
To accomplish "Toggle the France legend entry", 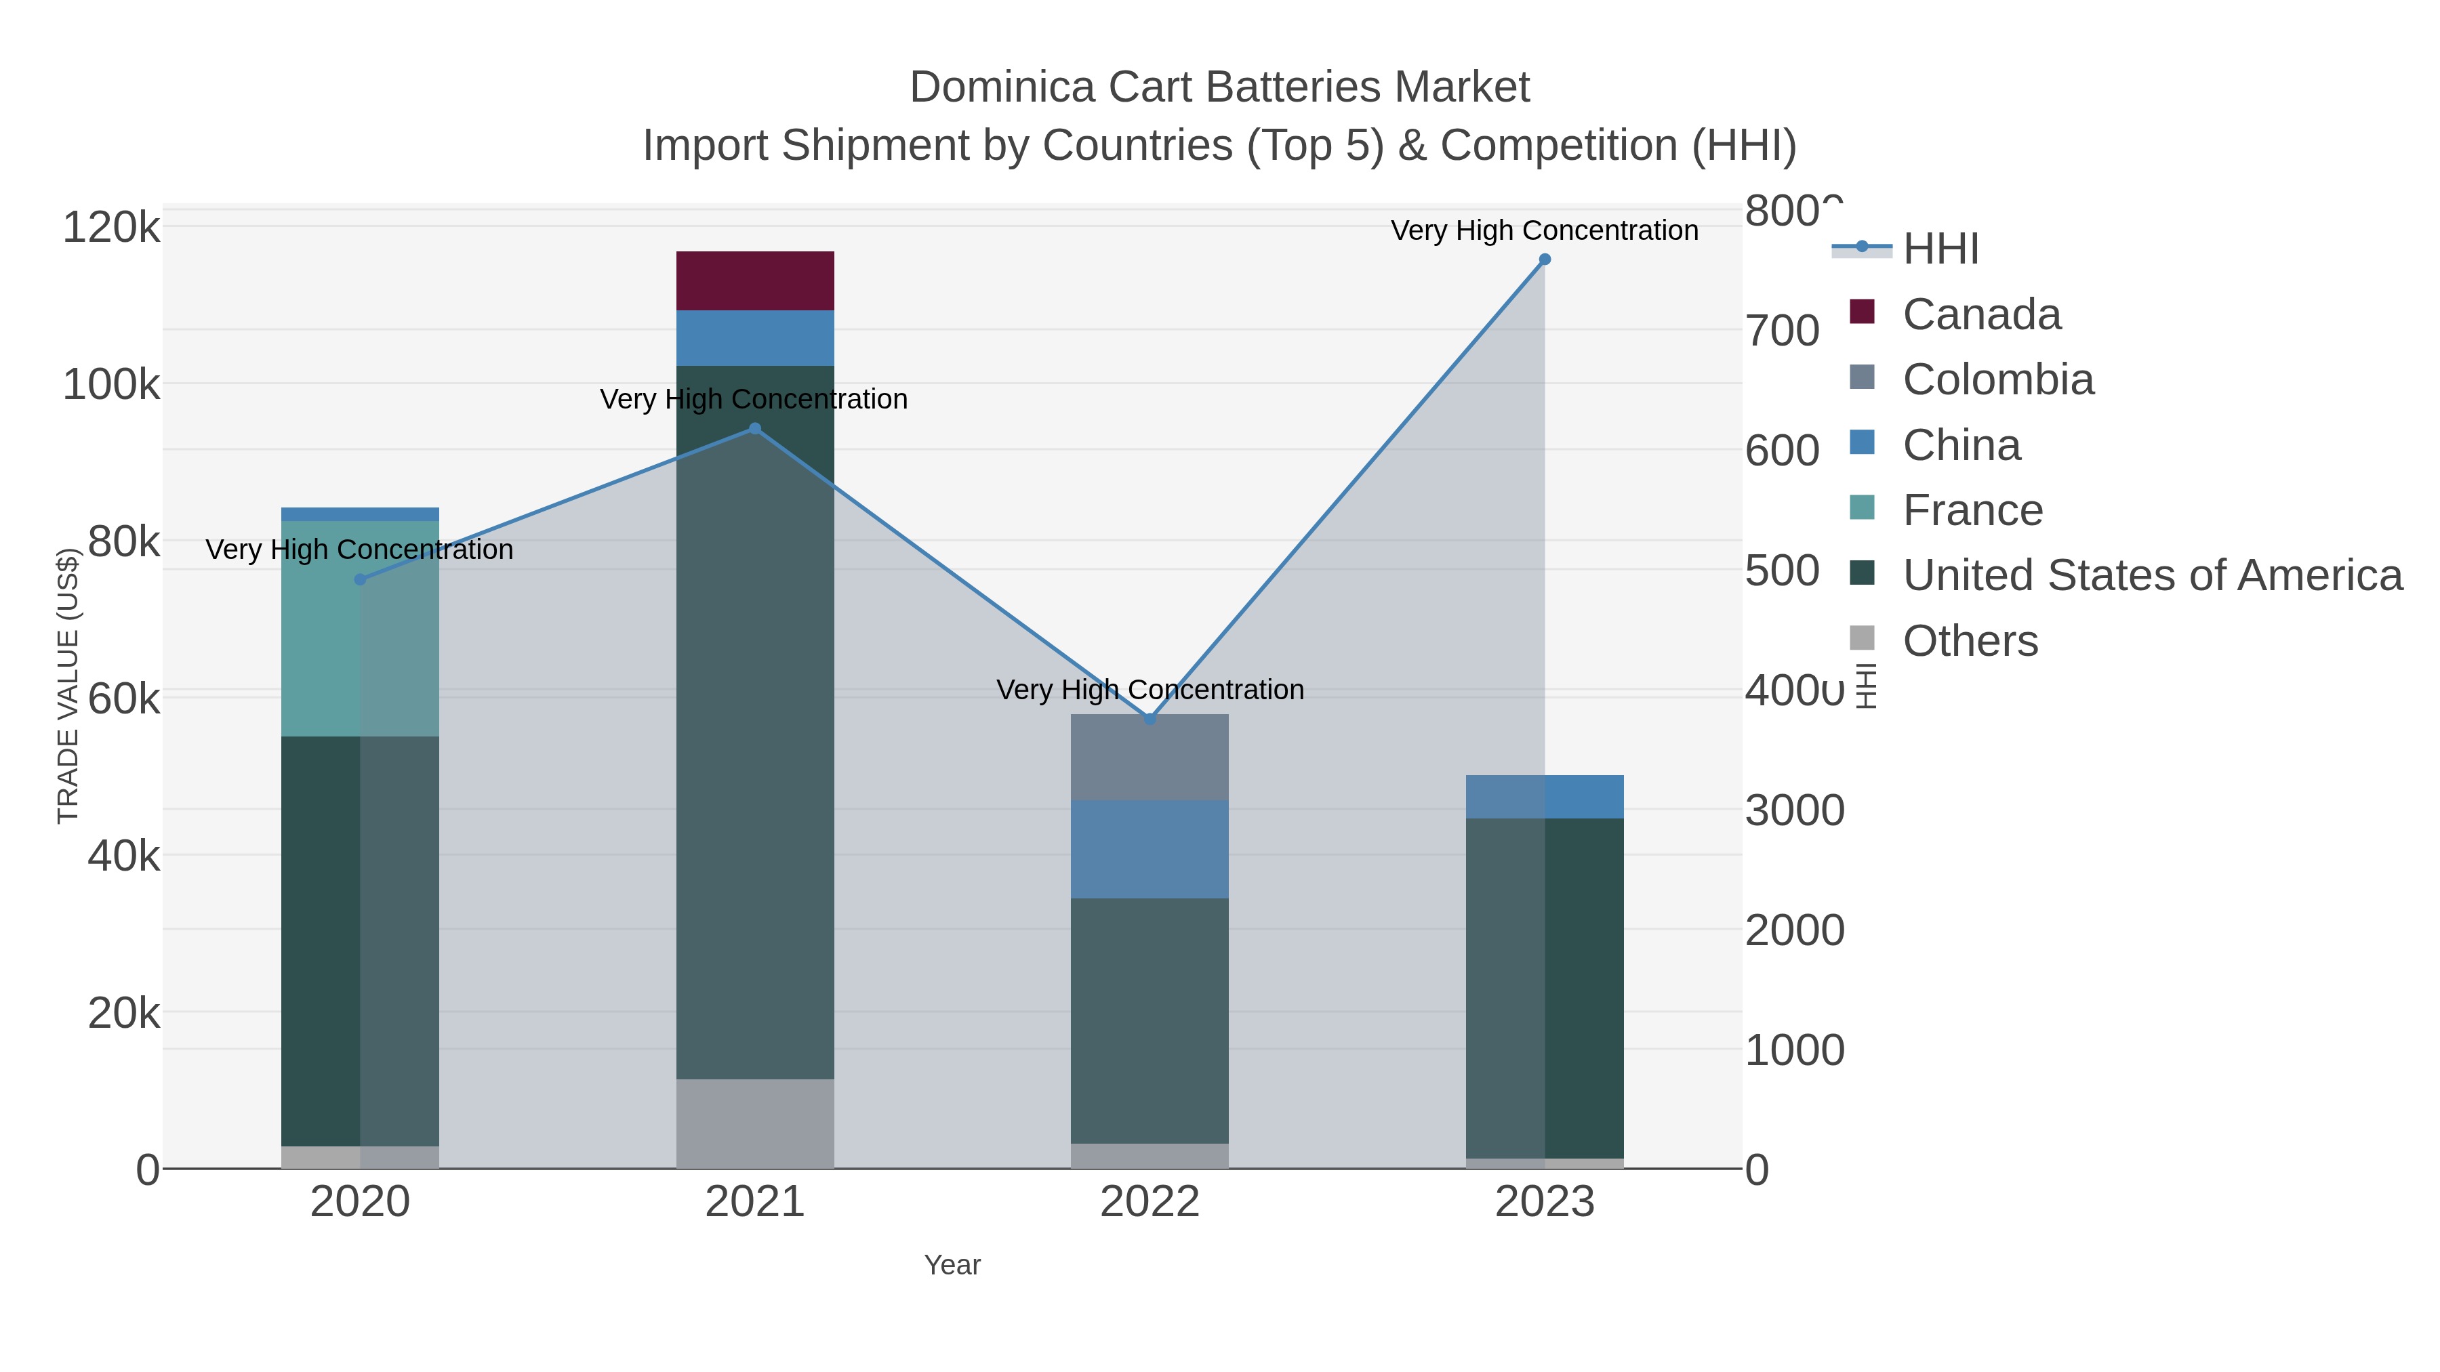I will 1947,510.
